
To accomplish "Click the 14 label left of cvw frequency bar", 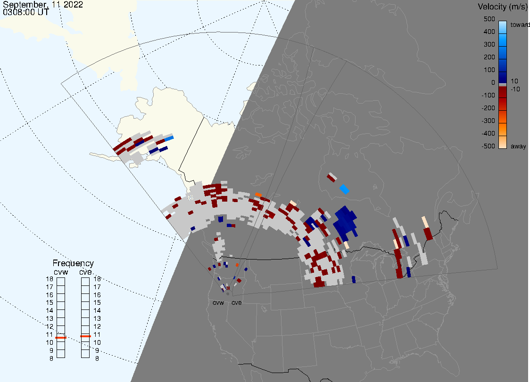I will click(x=50, y=311).
